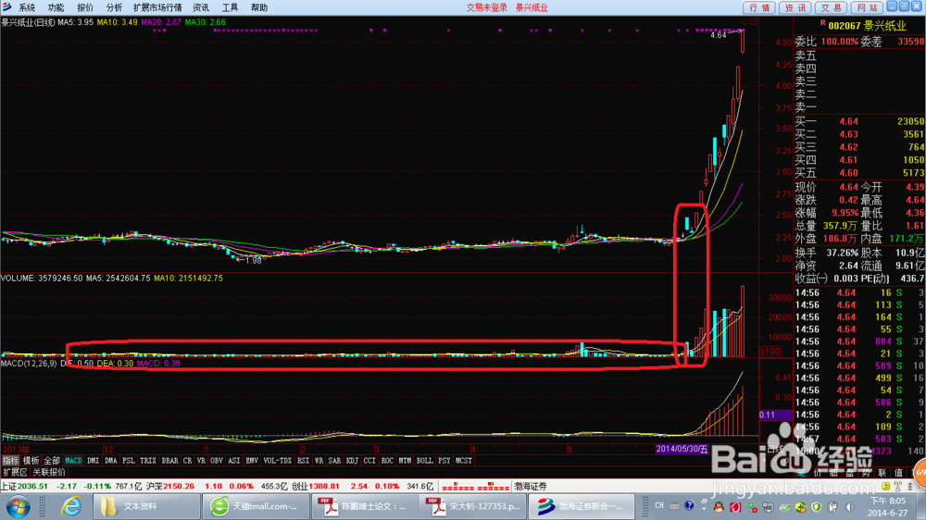Select the 细 tab under trade list

(833, 473)
